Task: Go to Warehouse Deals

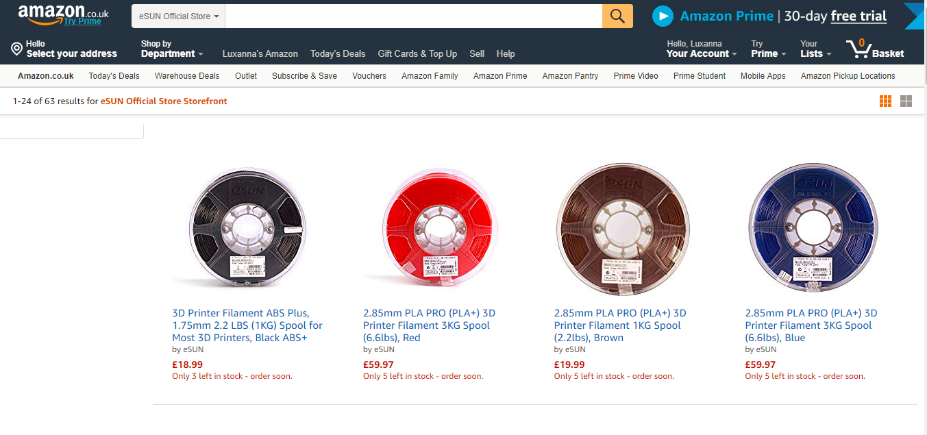Action: pos(187,76)
